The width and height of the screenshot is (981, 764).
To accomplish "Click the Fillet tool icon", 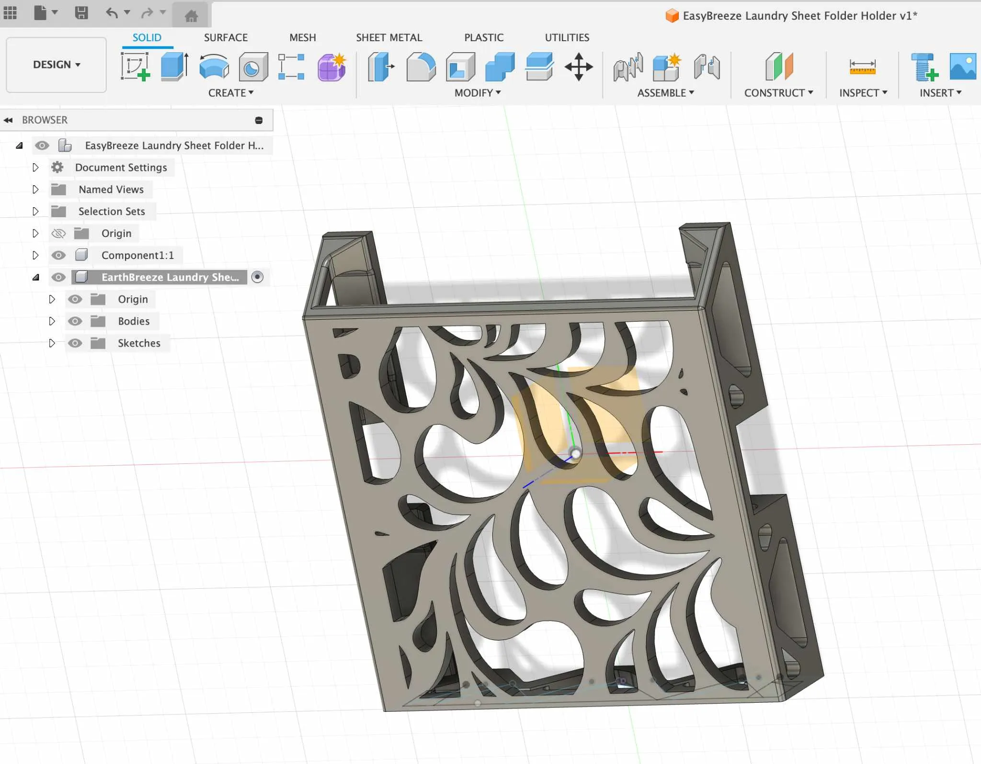I will 421,67.
